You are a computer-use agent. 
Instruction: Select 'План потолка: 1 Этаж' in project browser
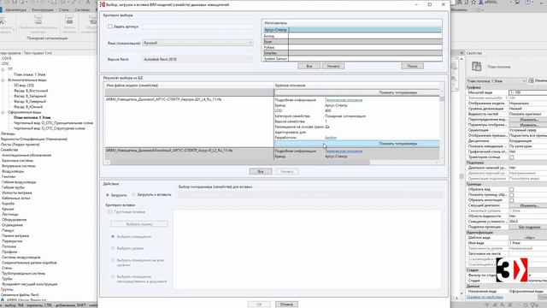[x=32, y=118]
